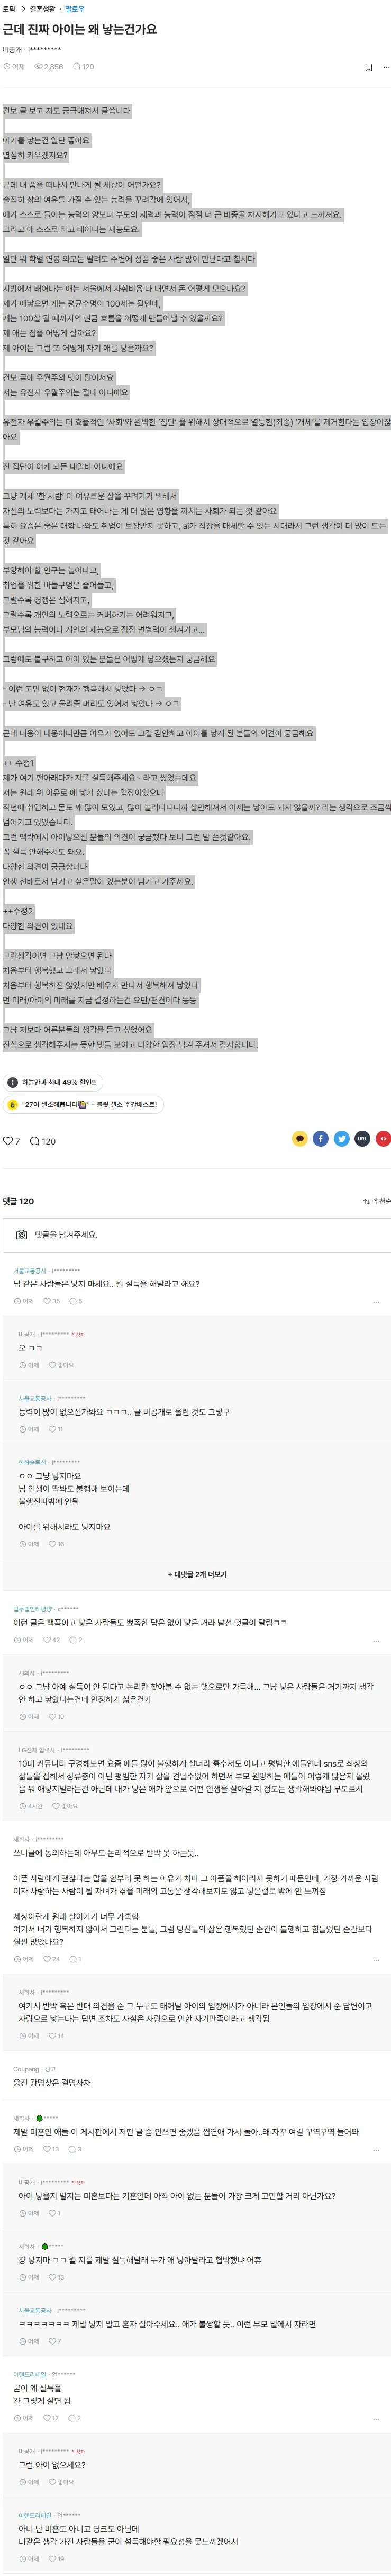Click the camera icon in comment box
This screenshot has width=391, height=2576.
21,1235
